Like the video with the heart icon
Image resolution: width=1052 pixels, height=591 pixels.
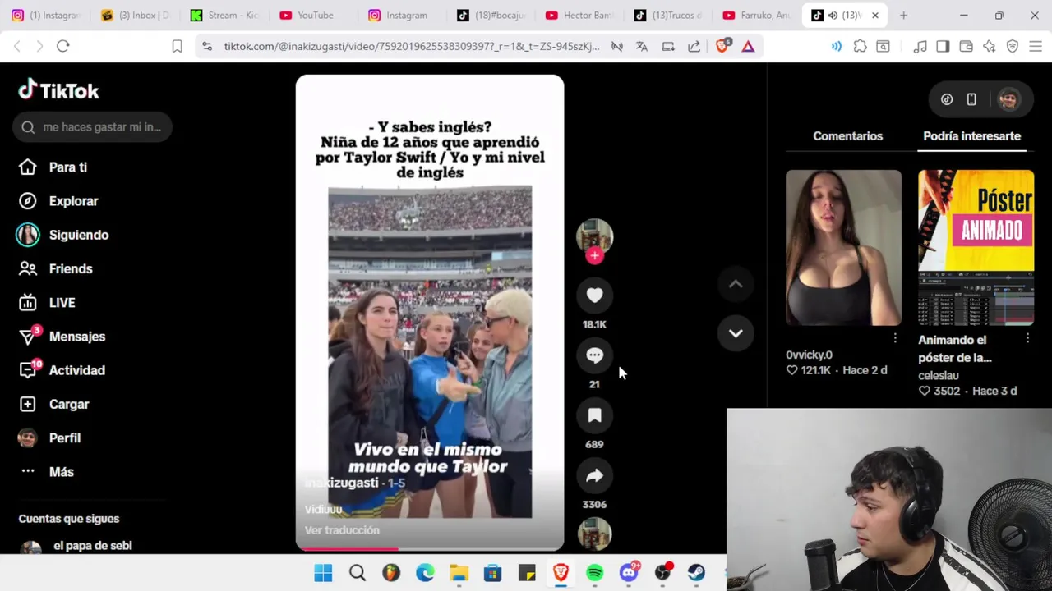[594, 295]
